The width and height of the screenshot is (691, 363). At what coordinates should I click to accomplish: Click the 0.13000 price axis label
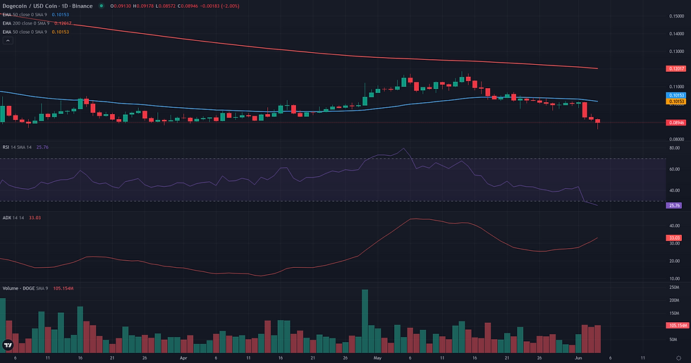pyautogui.click(x=676, y=51)
